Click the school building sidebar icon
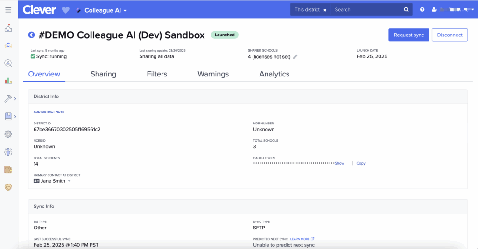 [8, 28]
